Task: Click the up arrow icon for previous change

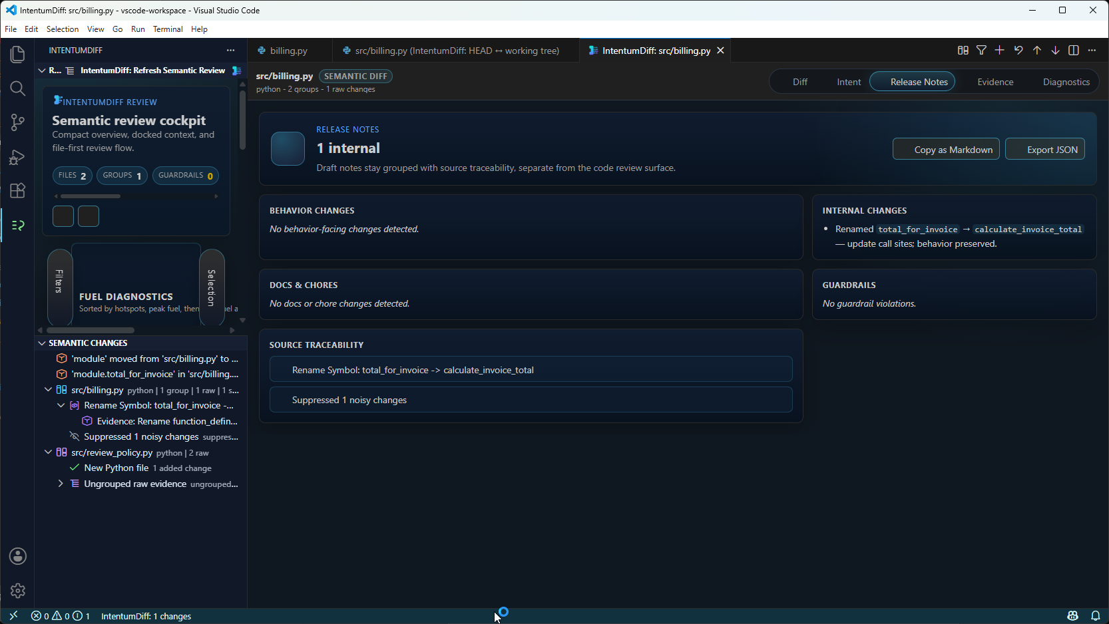Action: point(1036,51)
